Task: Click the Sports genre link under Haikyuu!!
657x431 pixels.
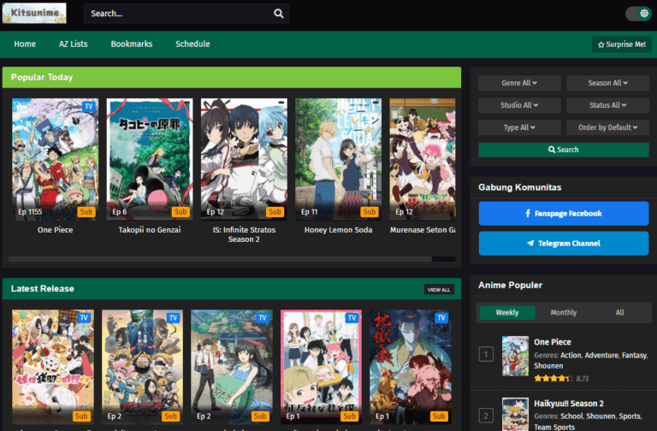Action: tap(630, 416)
